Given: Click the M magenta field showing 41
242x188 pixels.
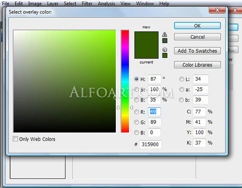Looking at the screenshot, I should coord(199,122).
